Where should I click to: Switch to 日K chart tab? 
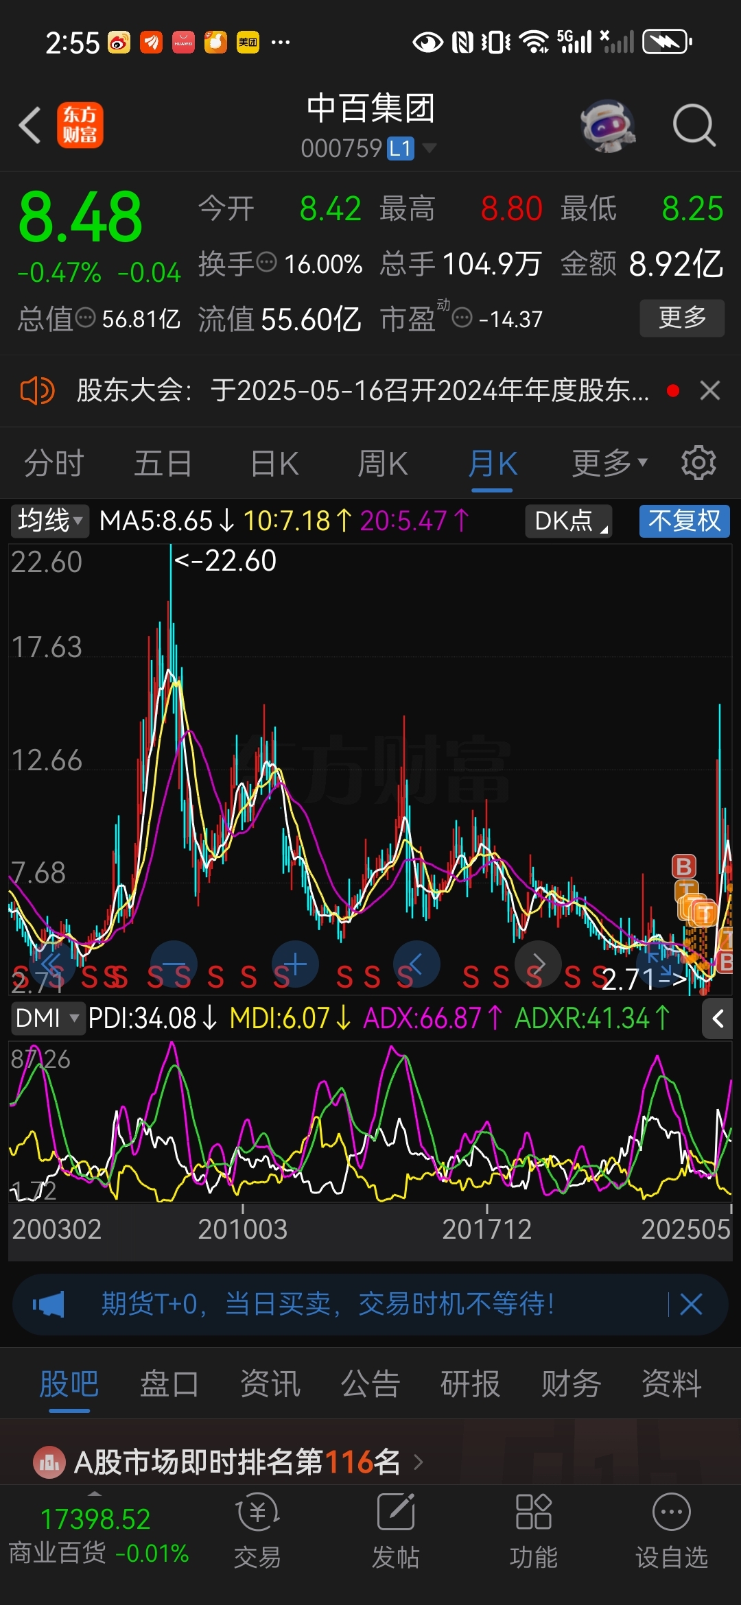pyautogui.click(x=274, y=463)
